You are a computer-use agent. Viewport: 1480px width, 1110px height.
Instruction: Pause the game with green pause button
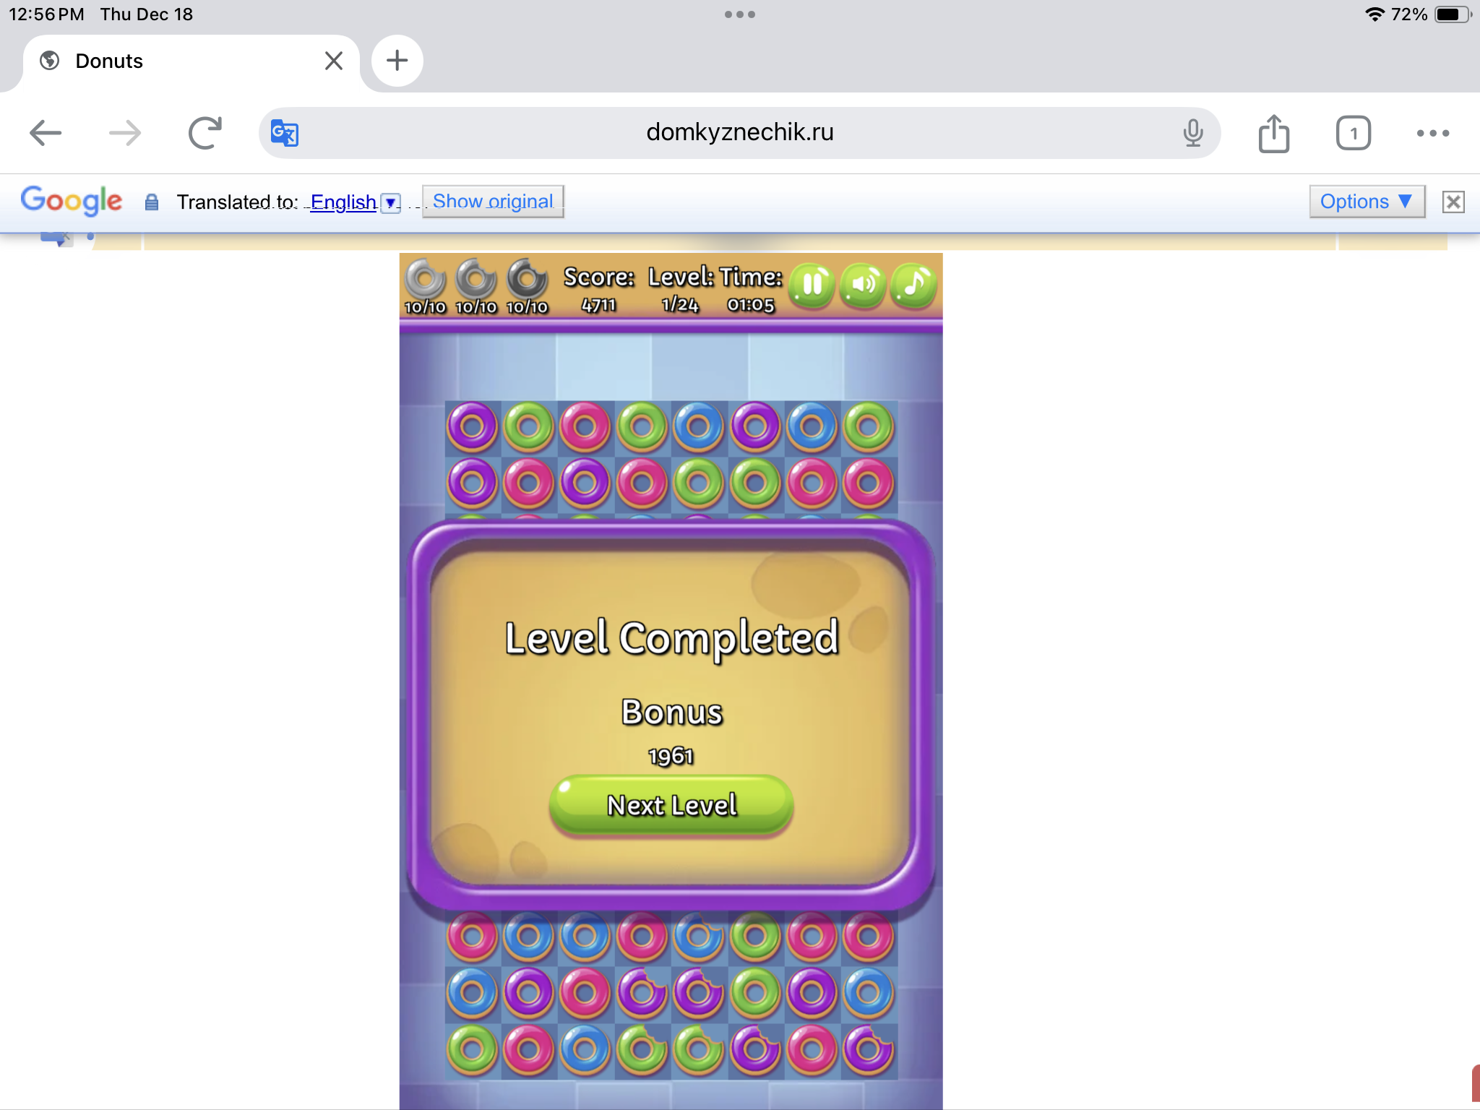pyautogui.click(x=812, y=285)
